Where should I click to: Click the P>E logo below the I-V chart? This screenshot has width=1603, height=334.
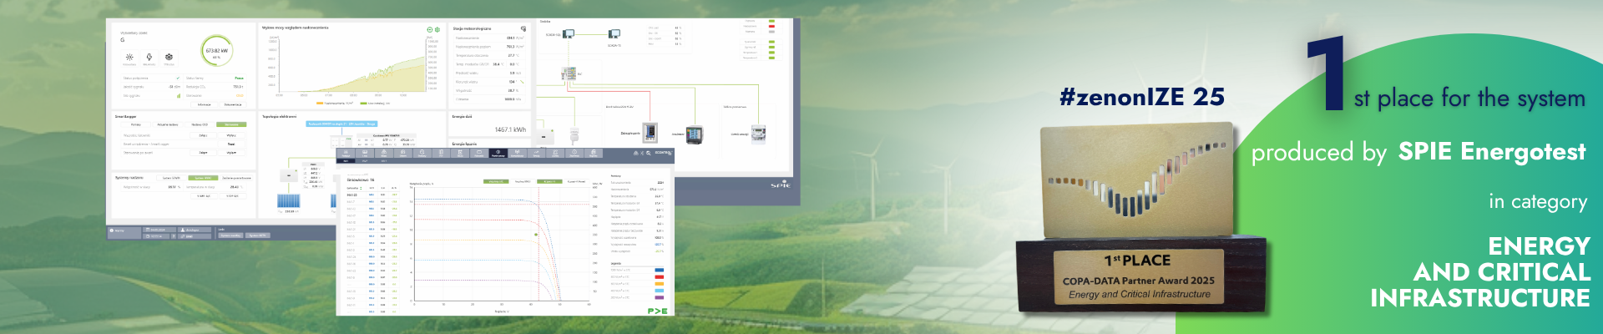657,311
